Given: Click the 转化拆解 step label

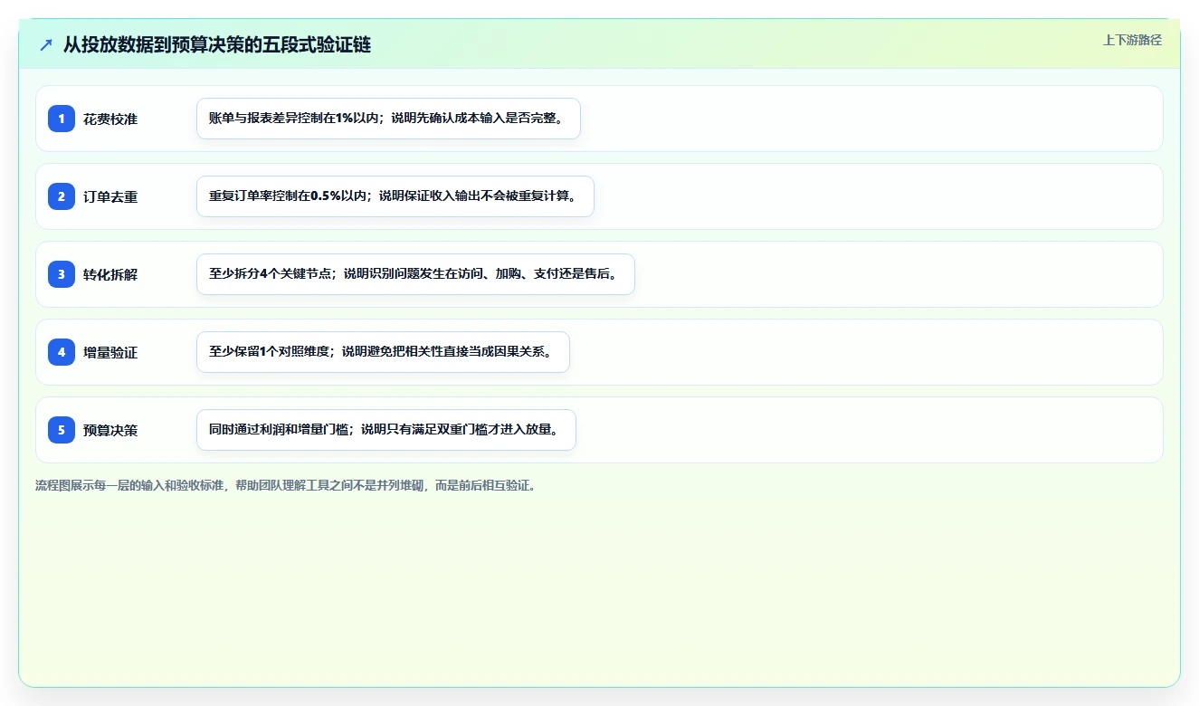Looking at the screenshot, I should [110, 274].
